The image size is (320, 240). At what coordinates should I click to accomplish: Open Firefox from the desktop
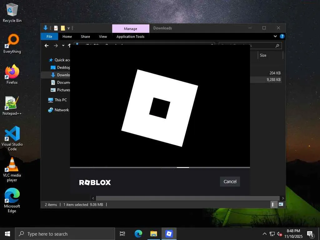[12, 74]
